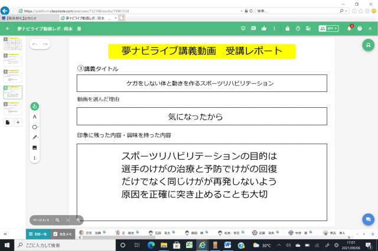Open page 3 thumbnail
This screenshot has height=251, width=378.
coord(13,76)
